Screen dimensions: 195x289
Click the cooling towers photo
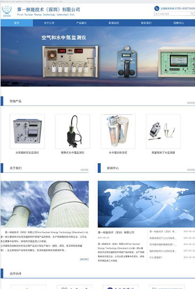pos(45,204)
